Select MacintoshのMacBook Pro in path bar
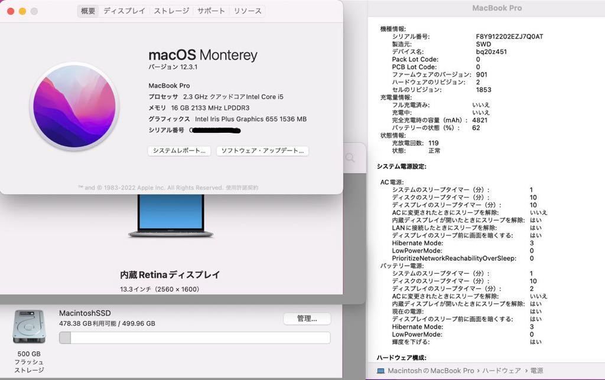The height and width of the screenshot is (380, 605). click(430, 371)
